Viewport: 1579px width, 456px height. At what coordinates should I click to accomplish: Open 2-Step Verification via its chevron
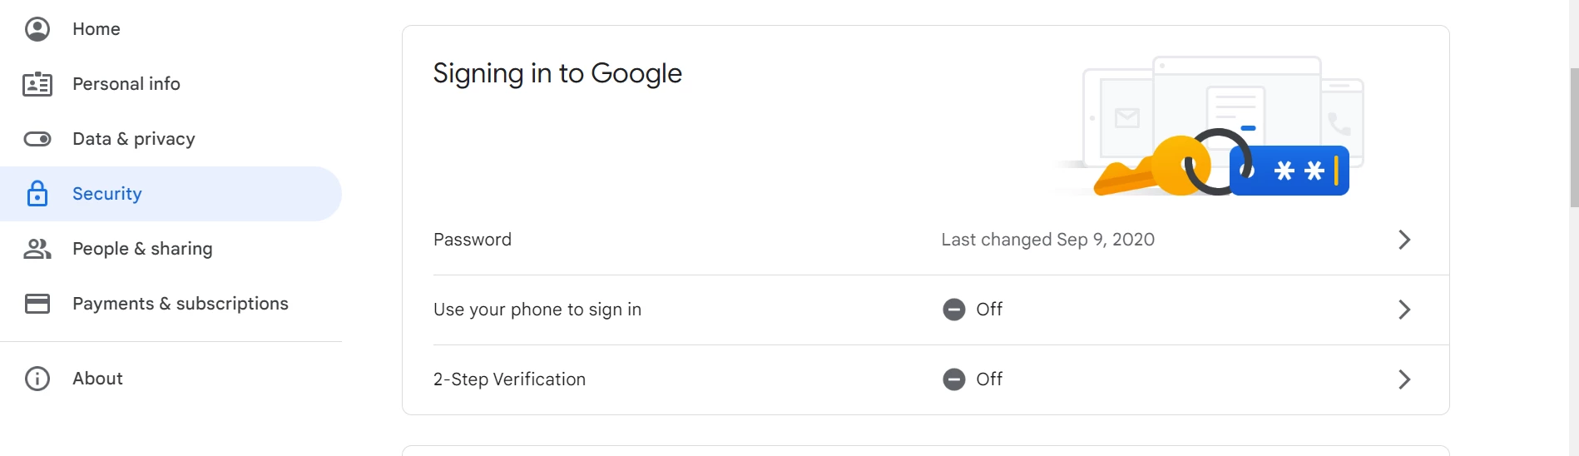[1404, 379]
